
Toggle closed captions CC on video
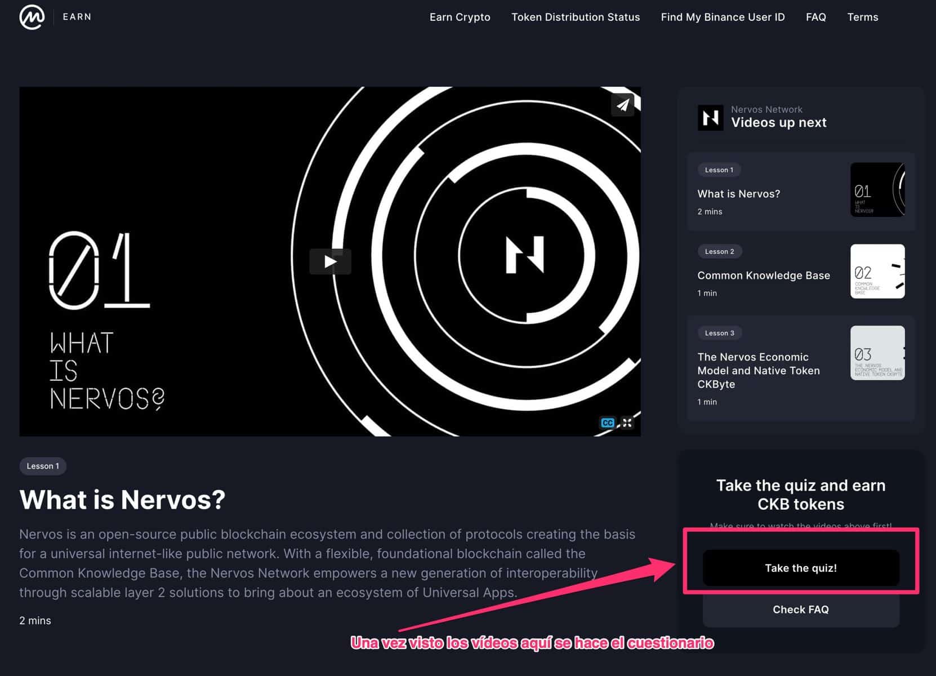[x=608, y=422]
